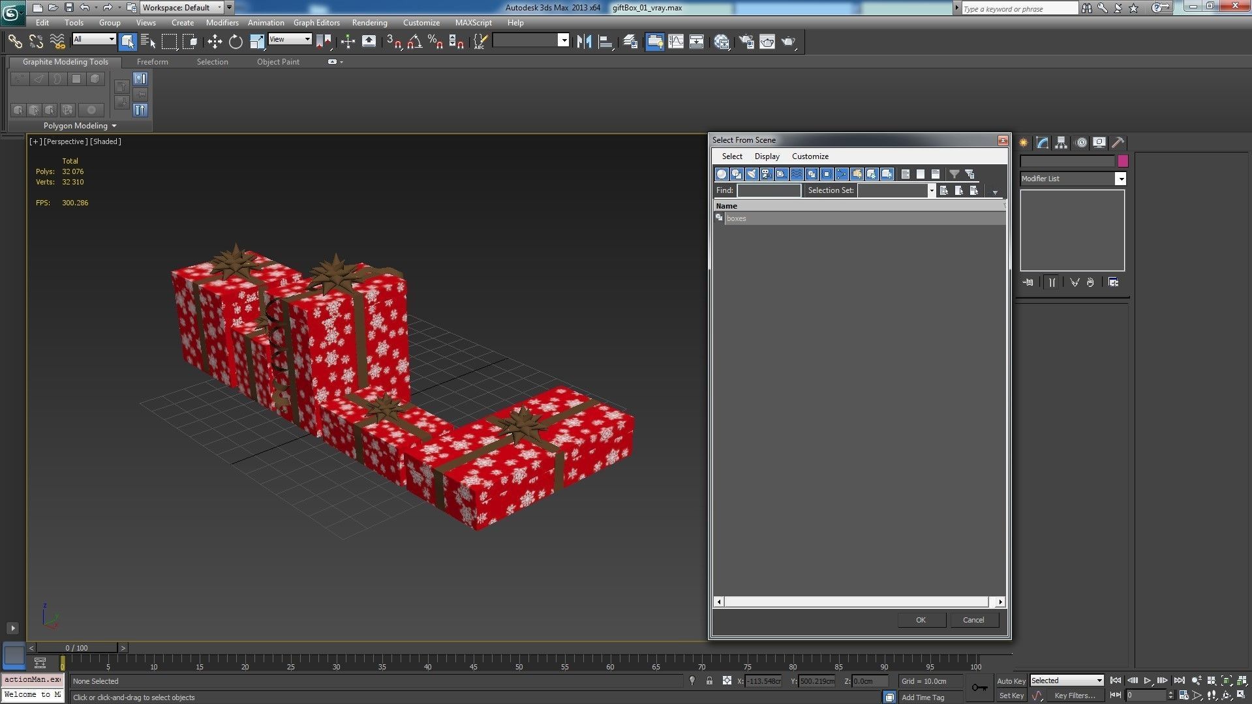The width and height of the screenshot is (1252, 704).
Task: Activate the Select and Move tool
Action: point(215,42)
